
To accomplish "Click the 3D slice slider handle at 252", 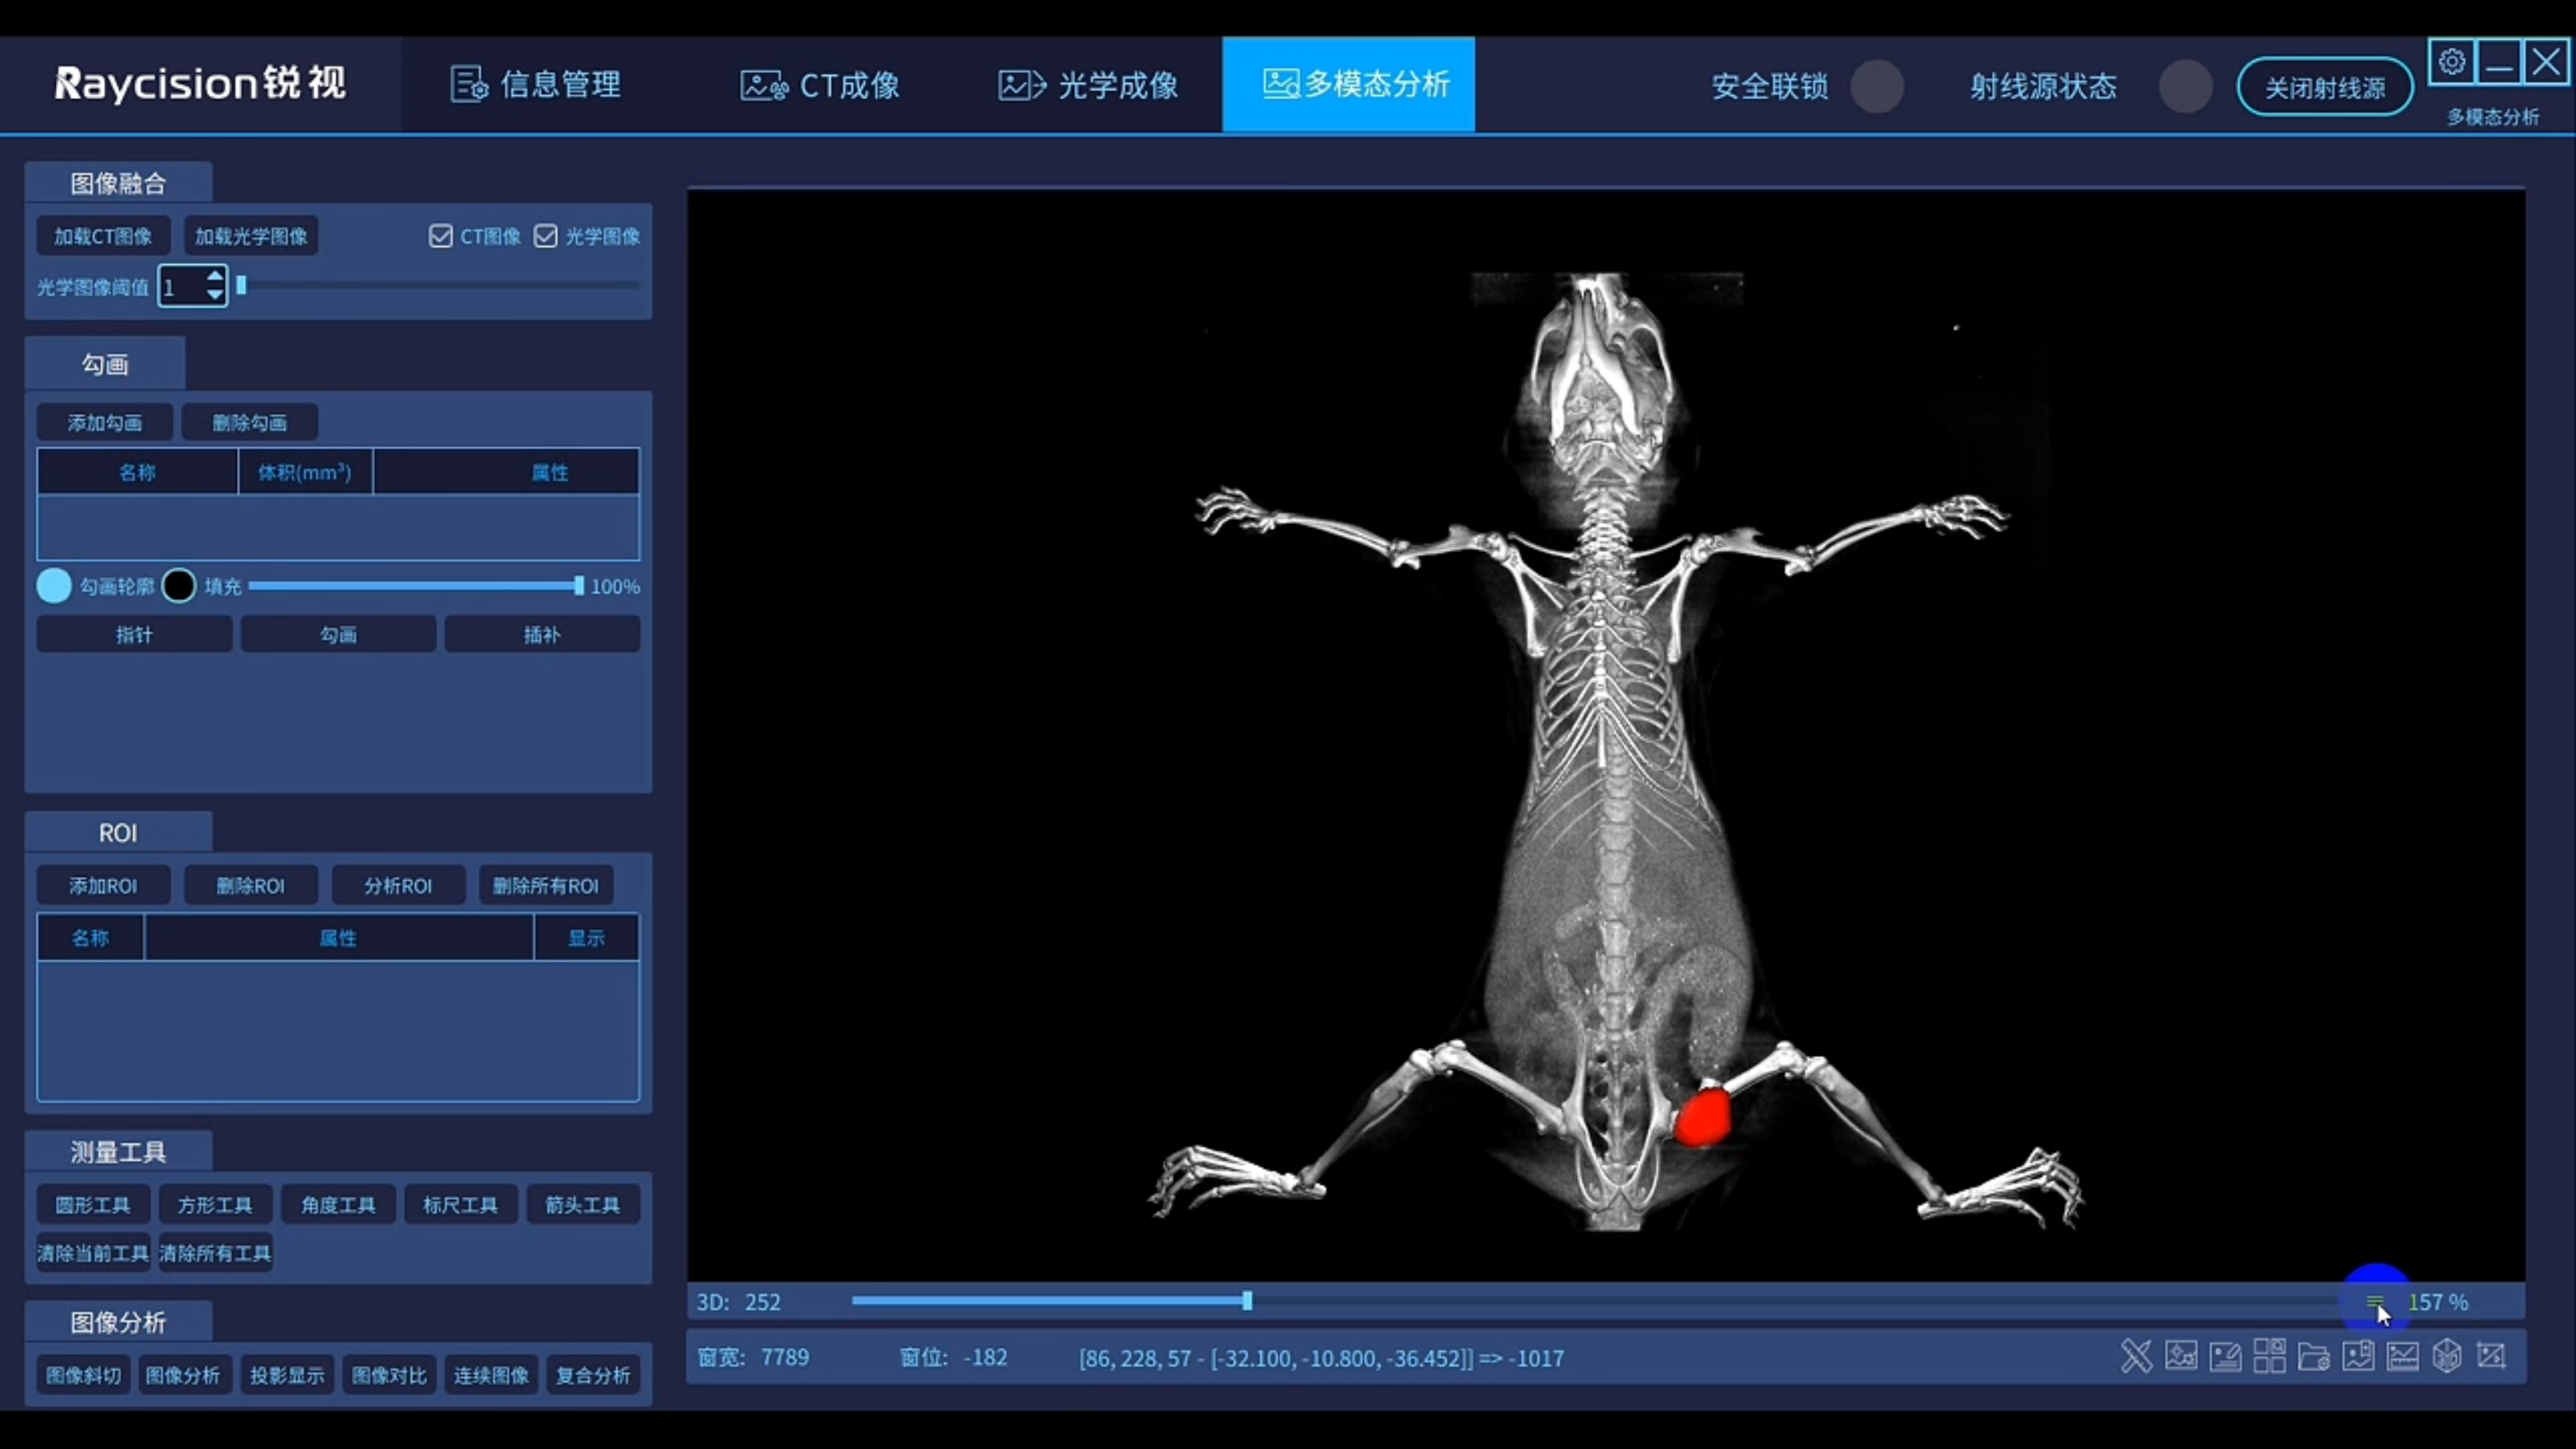I will tap(1247, 1301).
